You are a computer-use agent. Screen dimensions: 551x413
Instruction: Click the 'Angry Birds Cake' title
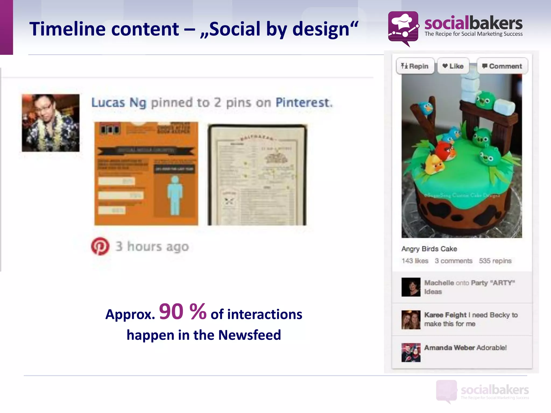(x=429, y=249)
